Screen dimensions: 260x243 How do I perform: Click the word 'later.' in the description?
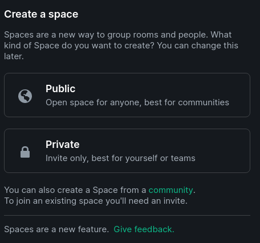[14, 56]
